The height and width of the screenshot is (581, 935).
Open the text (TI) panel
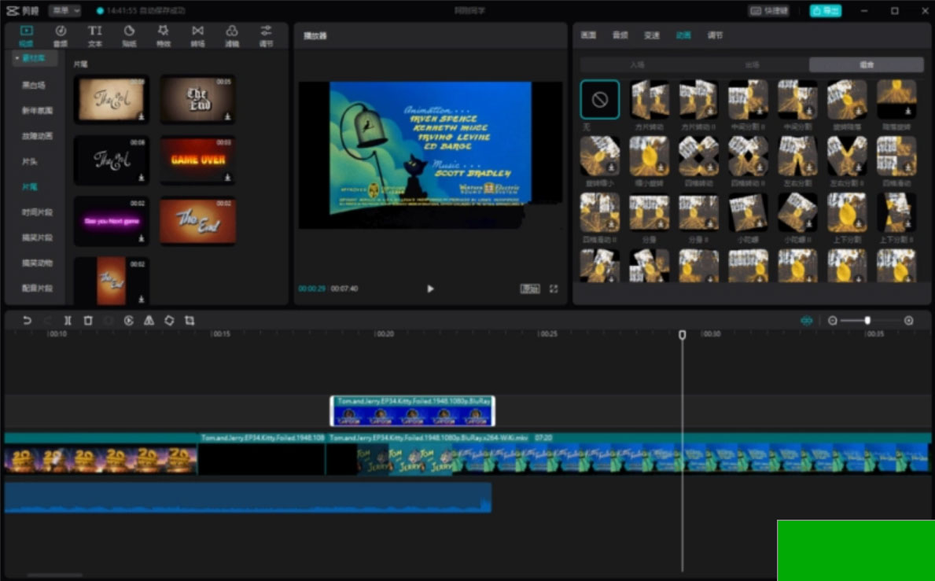pos(94,35)
